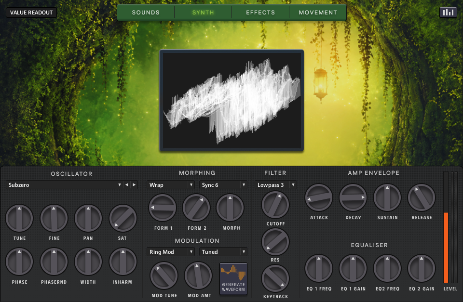Open the Wrap morphing dropdown
This screenshot has height=302, width=463.
pos(171,185)
